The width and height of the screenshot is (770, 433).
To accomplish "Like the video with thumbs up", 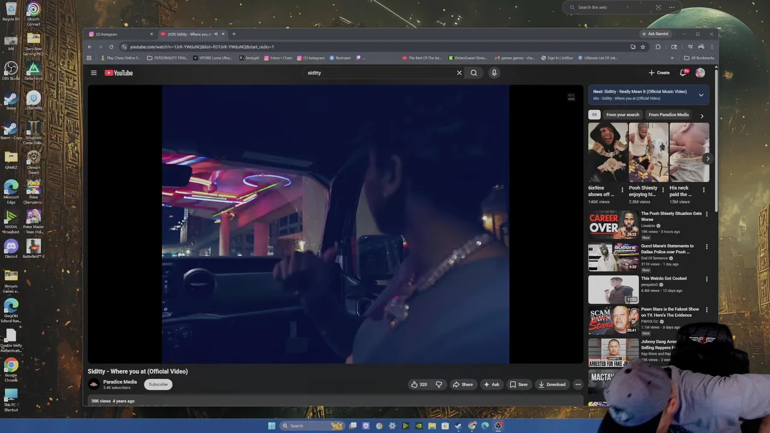I will pos(419,384).
